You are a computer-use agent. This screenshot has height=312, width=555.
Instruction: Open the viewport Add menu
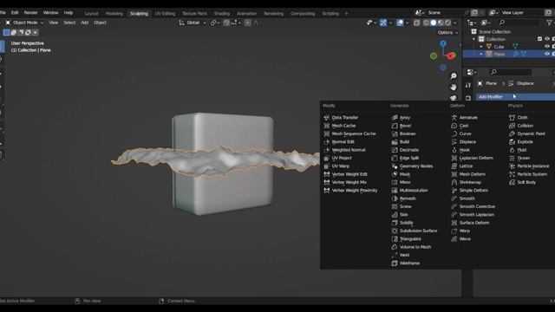tap(85, 23)
